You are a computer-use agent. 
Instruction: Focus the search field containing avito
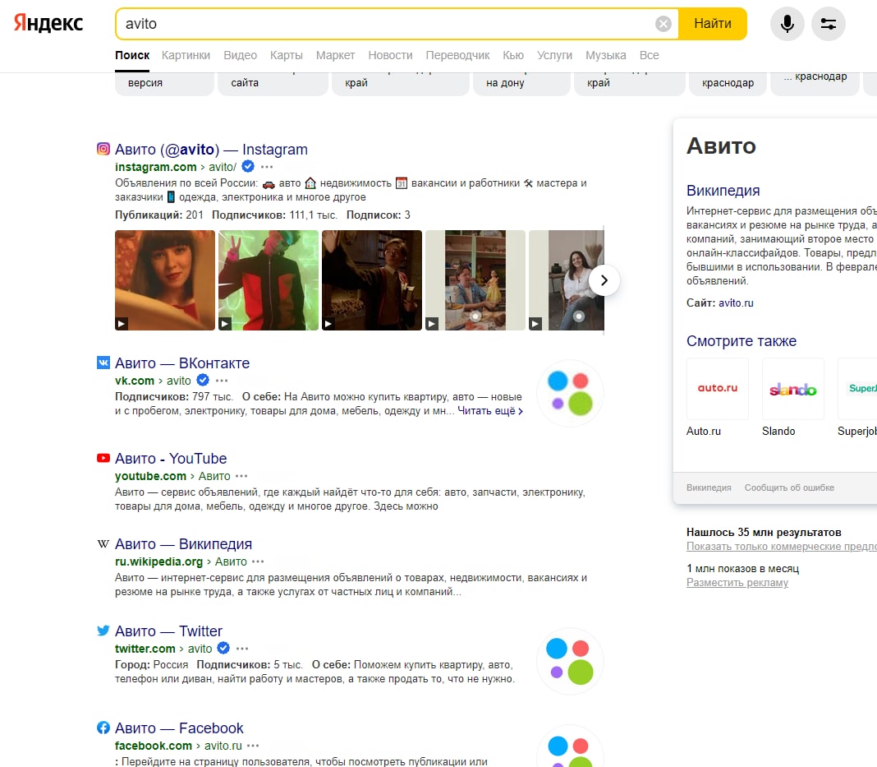[x=386, y=24]
